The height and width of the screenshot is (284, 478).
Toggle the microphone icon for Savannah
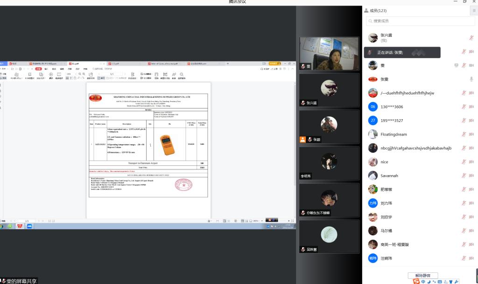[x=464, y=176]
